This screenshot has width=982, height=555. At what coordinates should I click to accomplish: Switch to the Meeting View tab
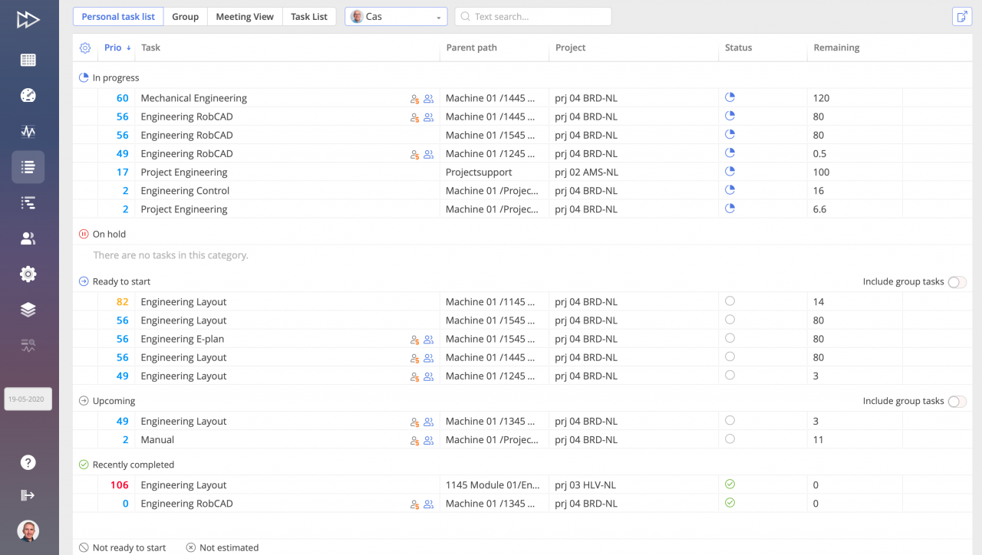(x=244, y=16)
